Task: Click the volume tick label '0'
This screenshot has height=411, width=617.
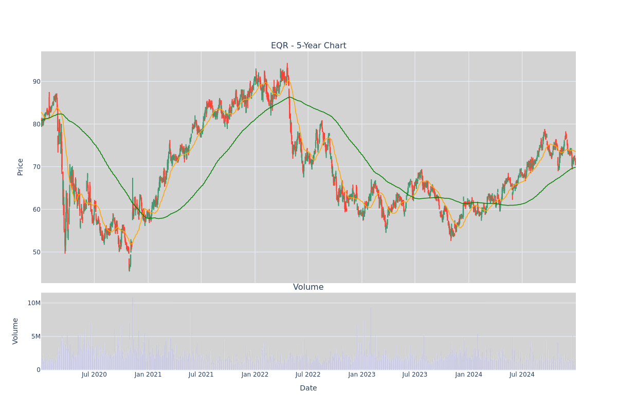Action: [39, 370]
